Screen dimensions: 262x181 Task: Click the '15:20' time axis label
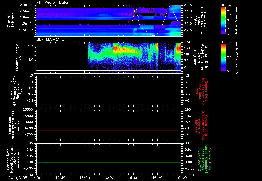(x=157, y=178)
